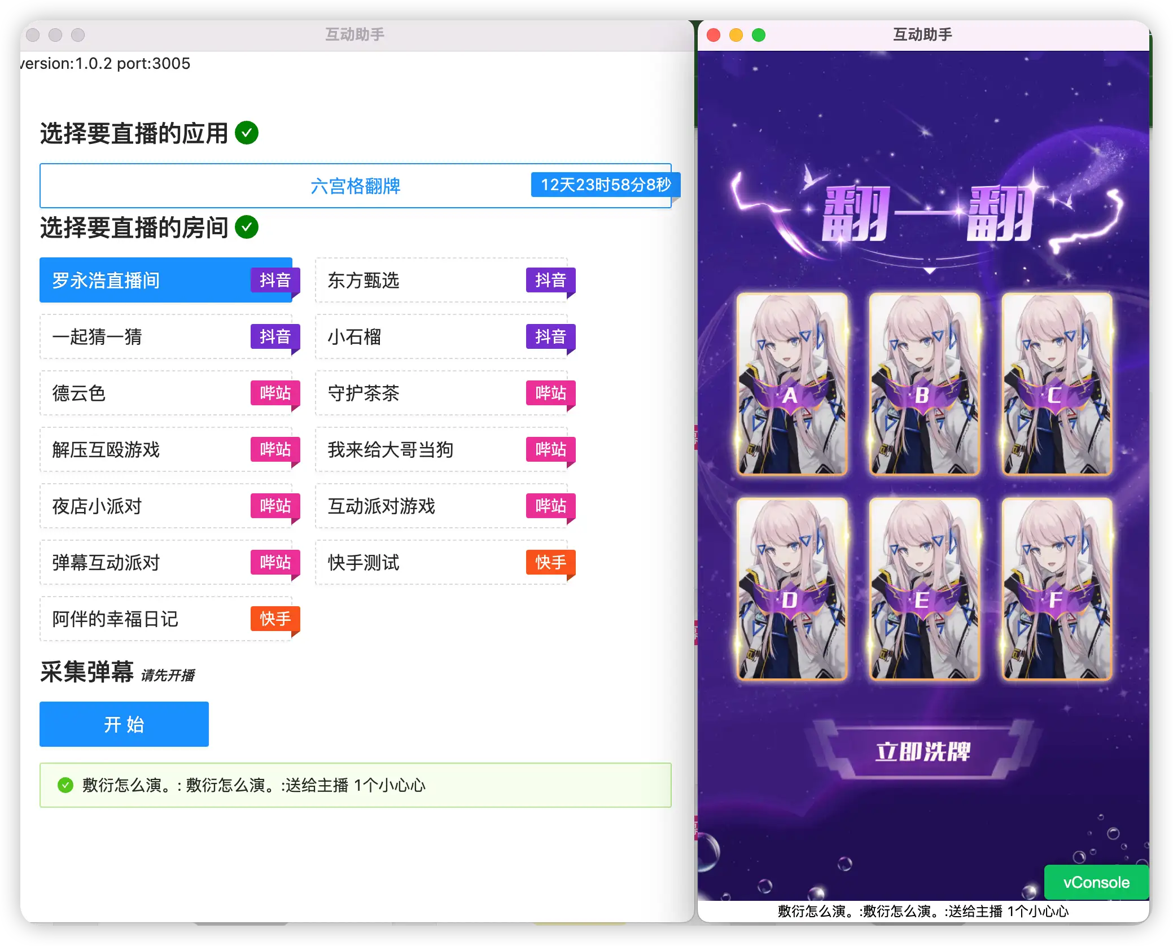Close game window with red button

[714, 35]
